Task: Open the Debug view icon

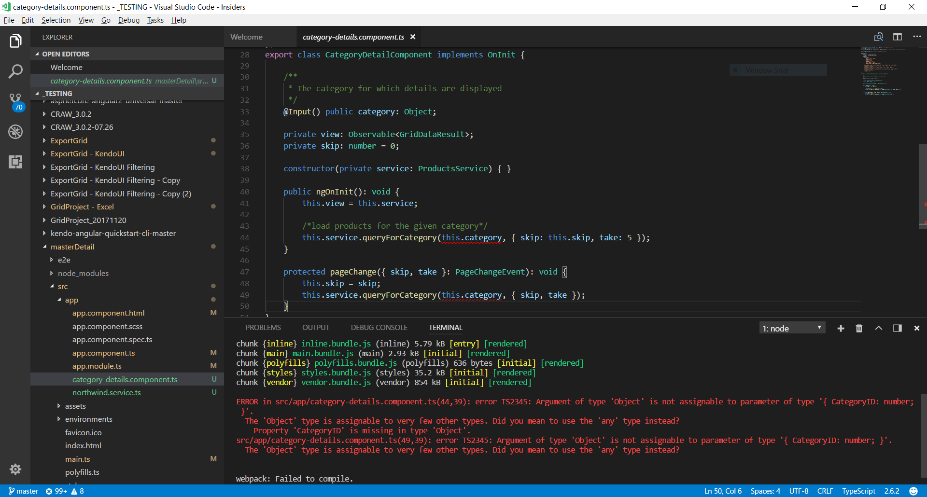Action: pyautogui.click(x=15, y=132)
